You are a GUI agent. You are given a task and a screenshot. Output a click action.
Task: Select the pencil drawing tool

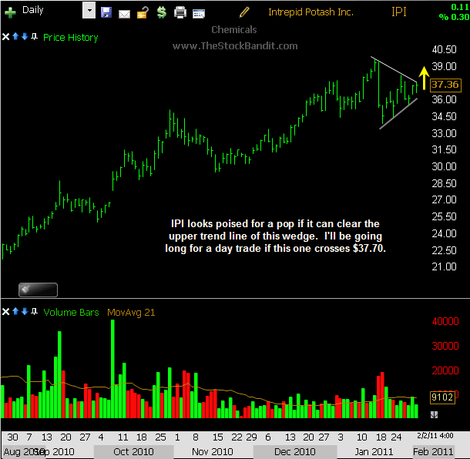click(x=244, y=12)
